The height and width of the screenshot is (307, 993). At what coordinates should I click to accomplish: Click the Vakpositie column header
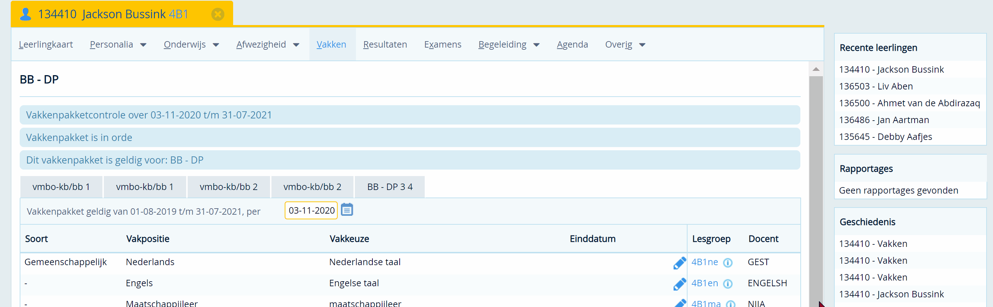tap(148, 239)
